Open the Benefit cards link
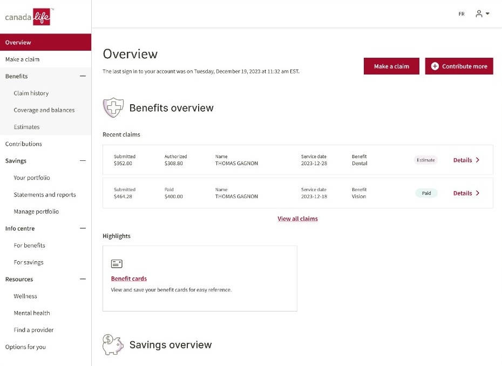The width and height of the screenshot is (502, 366). pos(128,279)
